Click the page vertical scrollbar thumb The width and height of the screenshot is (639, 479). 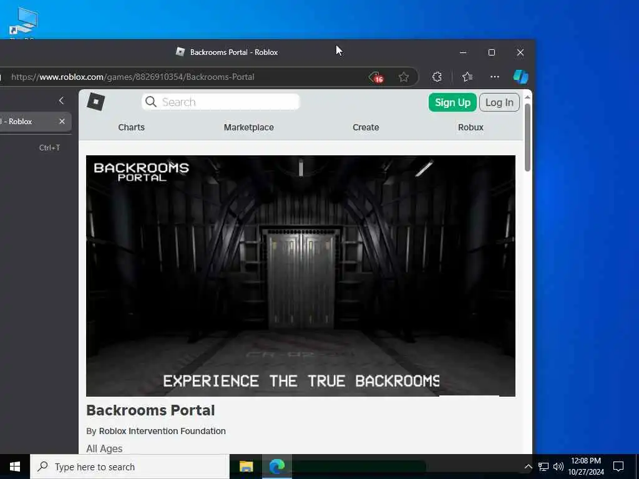click(527, 138)
